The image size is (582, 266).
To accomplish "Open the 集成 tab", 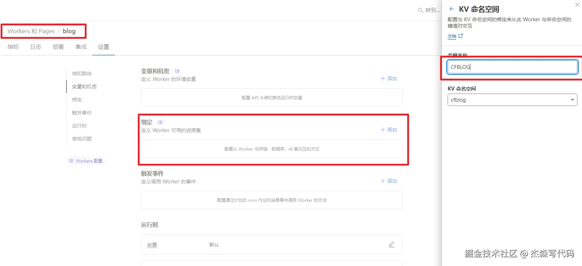I will [81, 47].
